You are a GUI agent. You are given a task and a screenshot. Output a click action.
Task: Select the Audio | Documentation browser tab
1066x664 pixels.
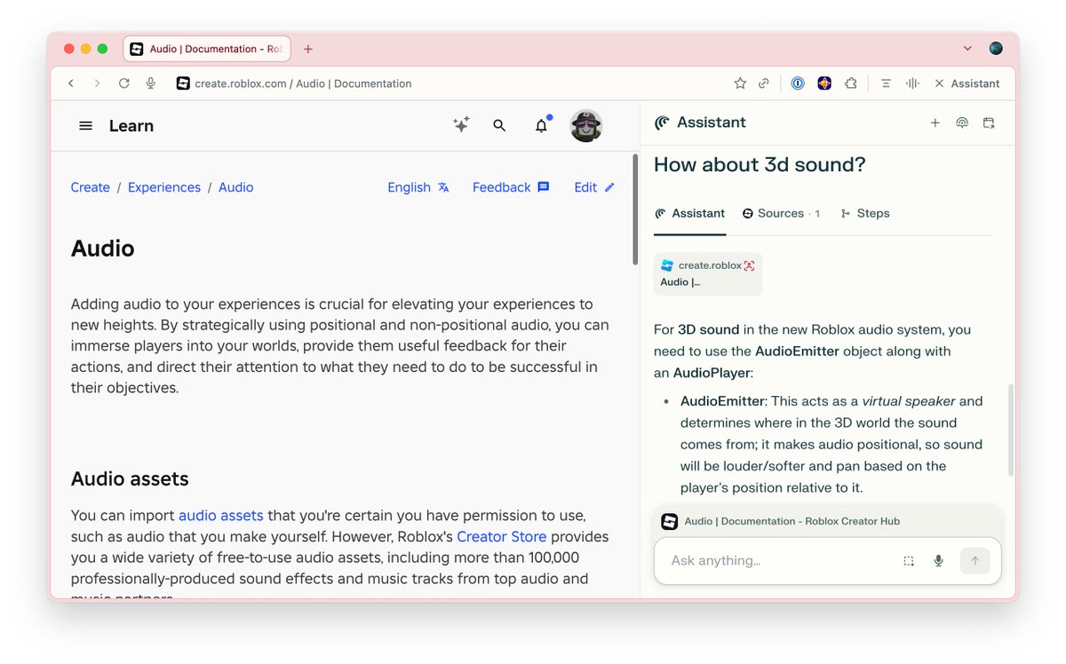pyautogui.click(x=207, y=49)
